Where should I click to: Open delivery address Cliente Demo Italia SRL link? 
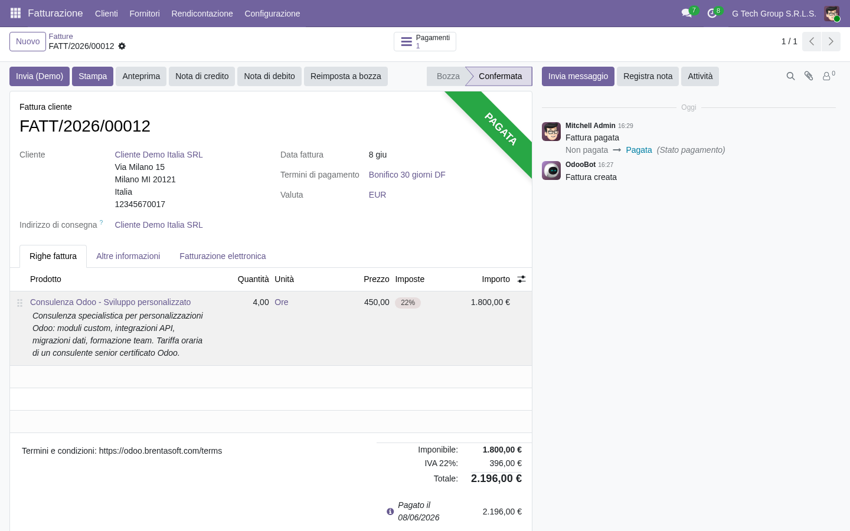point(159,225)
